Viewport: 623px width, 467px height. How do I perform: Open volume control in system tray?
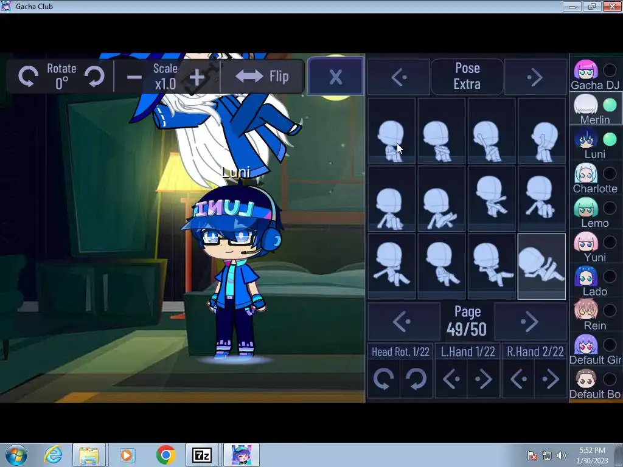[x=562, y=455]
